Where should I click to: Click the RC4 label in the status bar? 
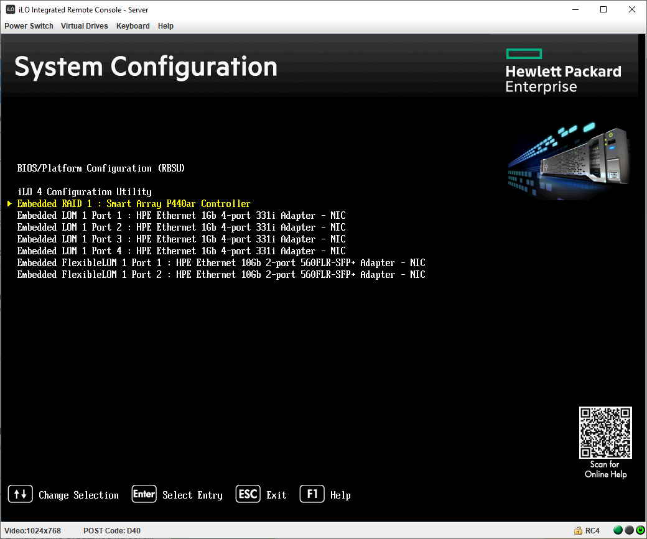pos(592,531)
